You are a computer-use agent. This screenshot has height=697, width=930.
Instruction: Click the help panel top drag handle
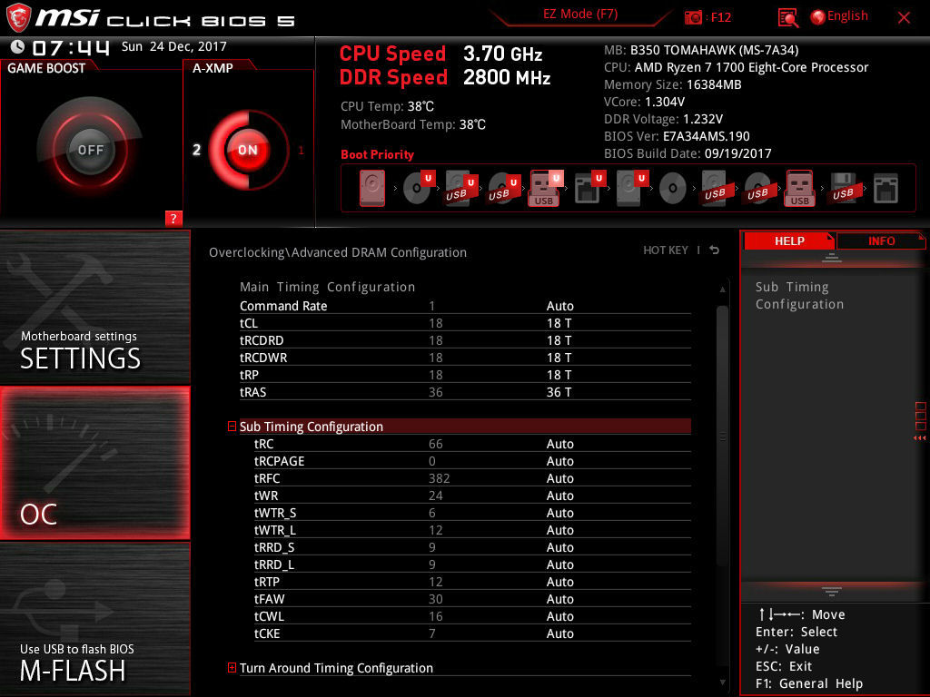pyautogui.click(x=831, y=257)
